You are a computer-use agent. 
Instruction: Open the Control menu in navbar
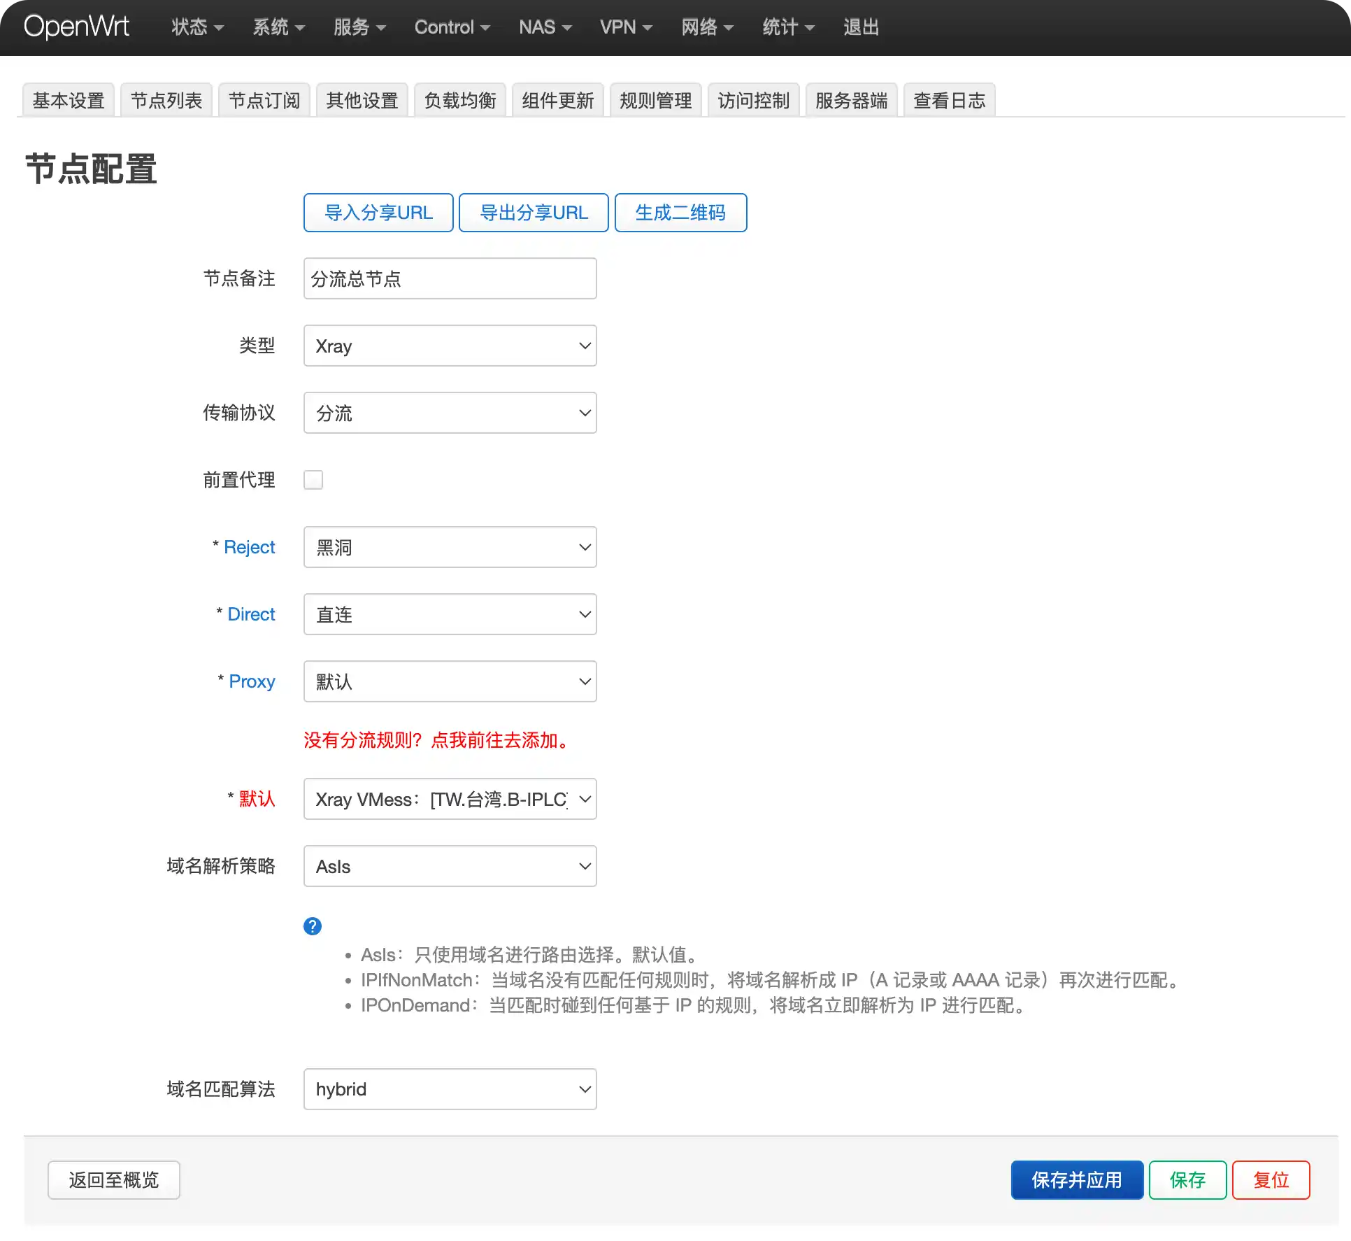click(452, 27)
